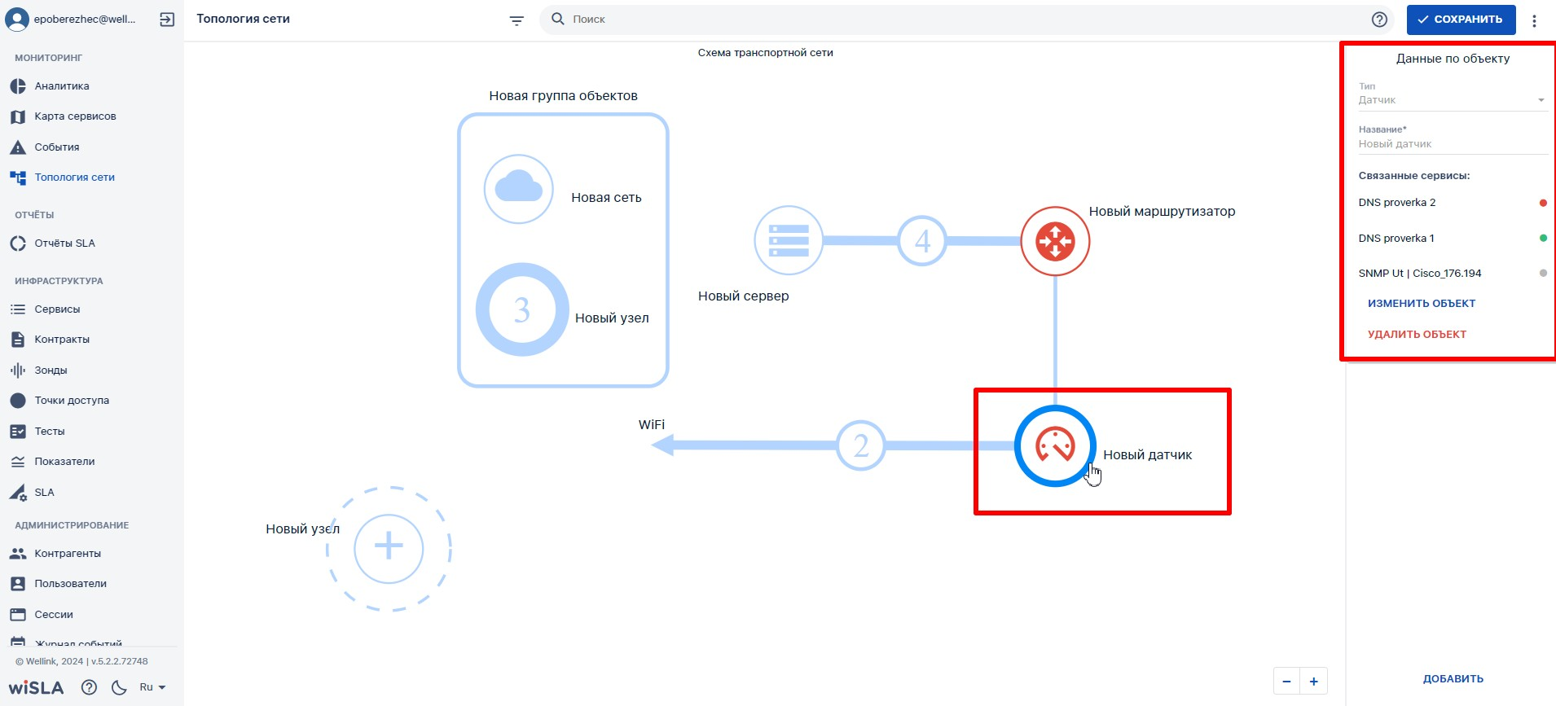Click ИЗМЕНИТЬ ОБЪЕКТ link
Image resolution: width=1556 pixels, height=706 pixels.
(1422, 304)
